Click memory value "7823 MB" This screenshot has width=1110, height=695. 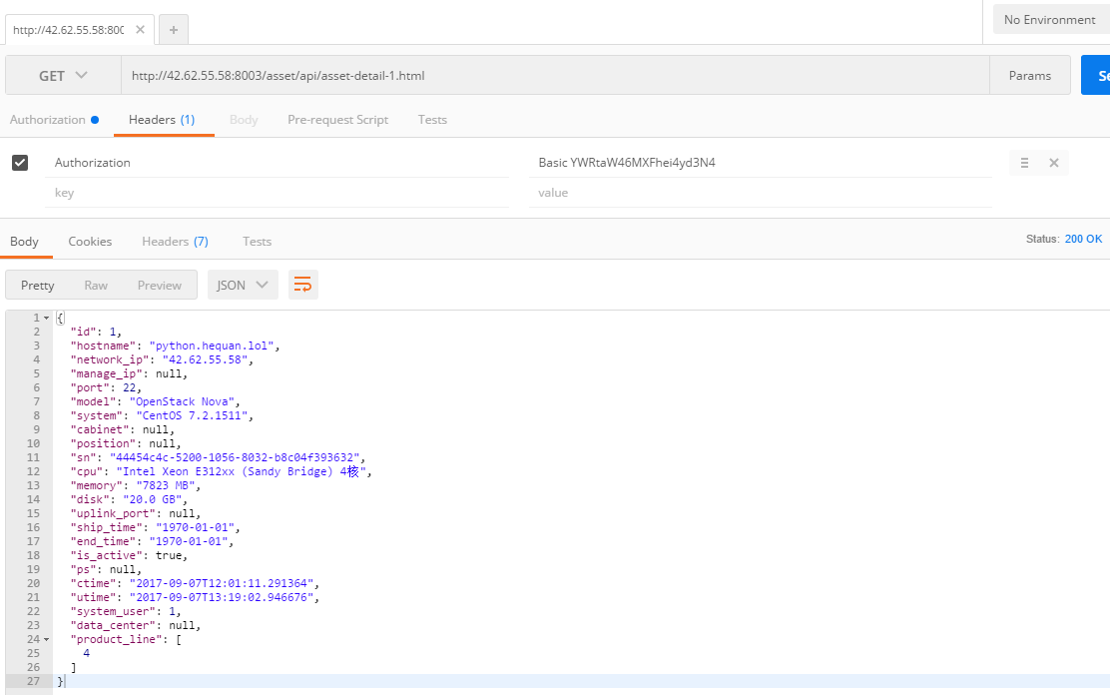(165, 486)
